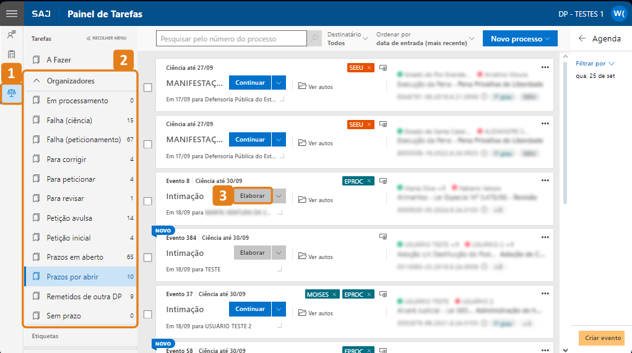Expand Continuar options on Evento 37
The width and height of the screenshot is (632, 353).
click(279, 309)
